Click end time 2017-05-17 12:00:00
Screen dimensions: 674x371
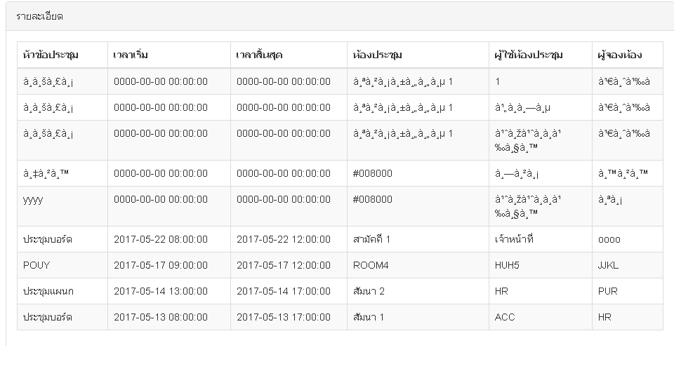[284, 265]
